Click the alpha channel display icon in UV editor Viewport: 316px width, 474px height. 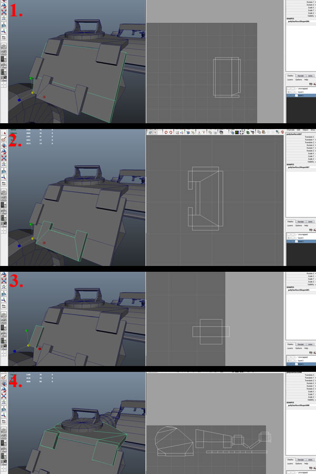pyautogui.click(x=241, y=132)
